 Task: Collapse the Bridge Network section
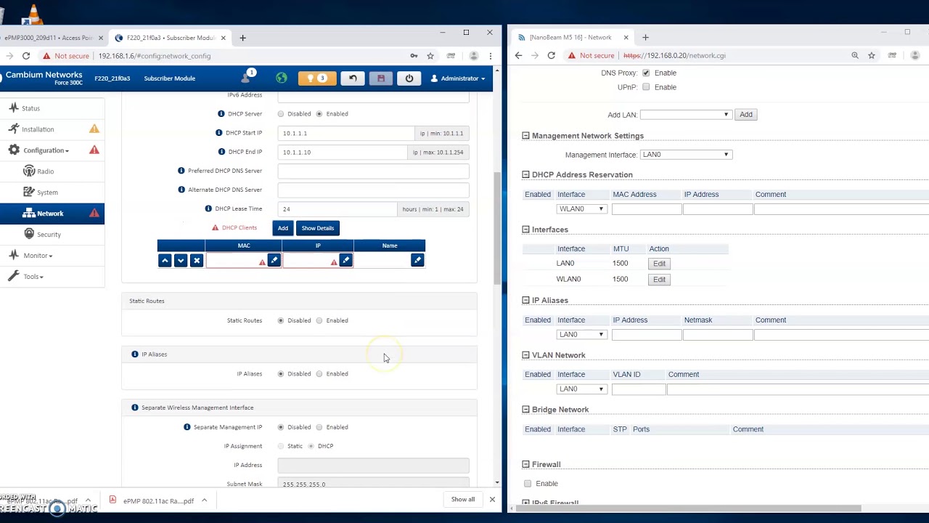pos(526,410)
